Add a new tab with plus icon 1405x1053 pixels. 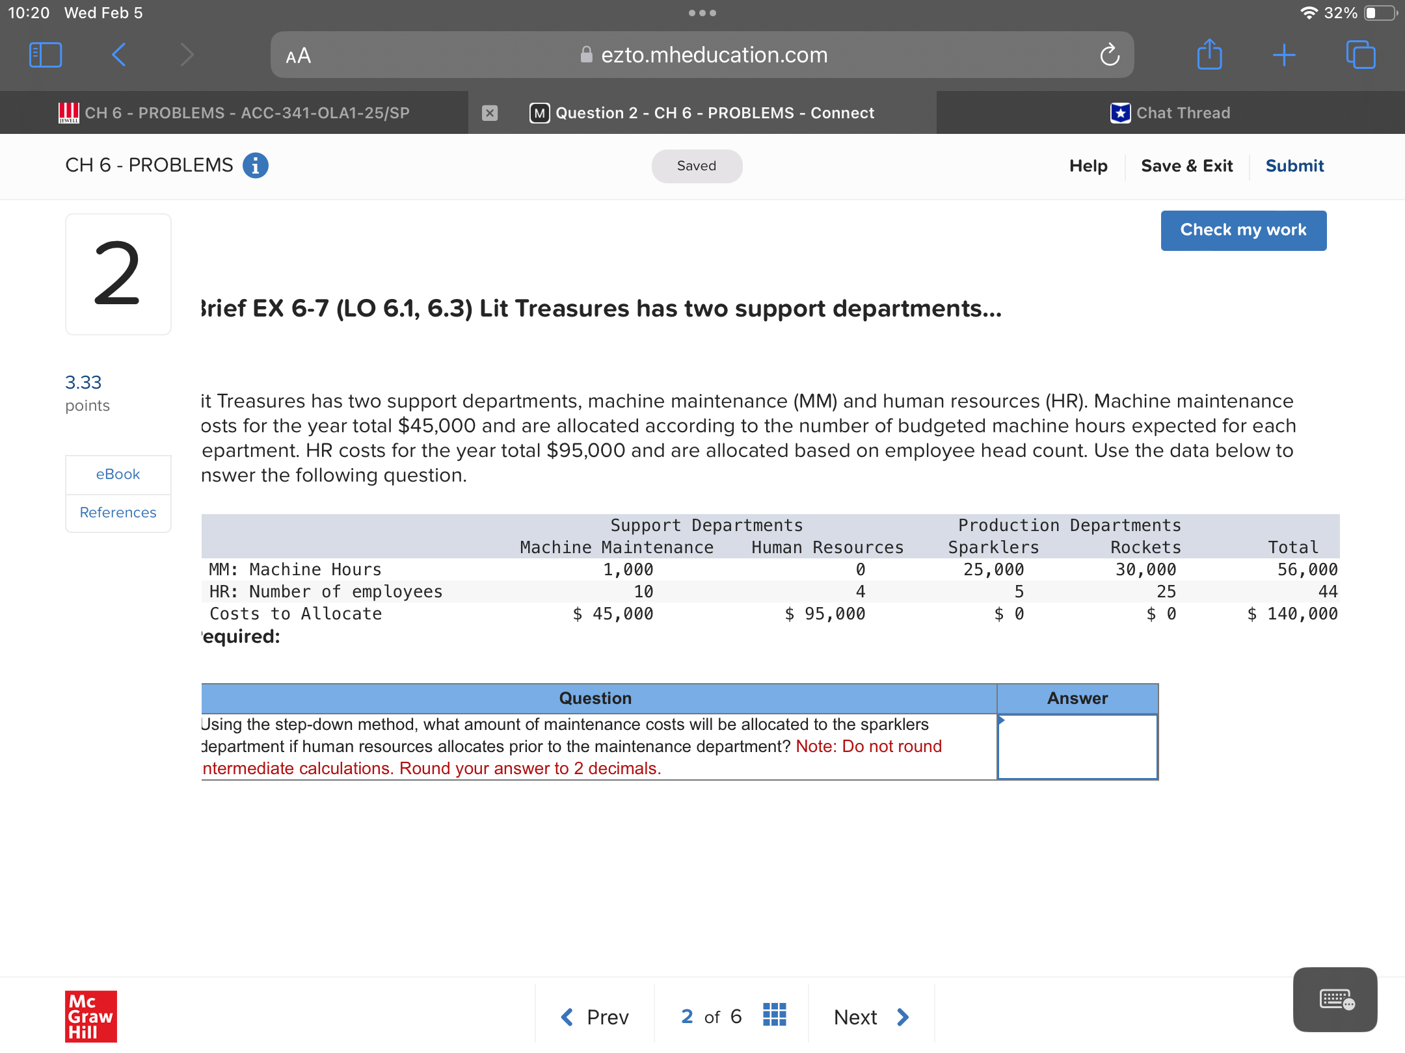(x=1284, y=55)
